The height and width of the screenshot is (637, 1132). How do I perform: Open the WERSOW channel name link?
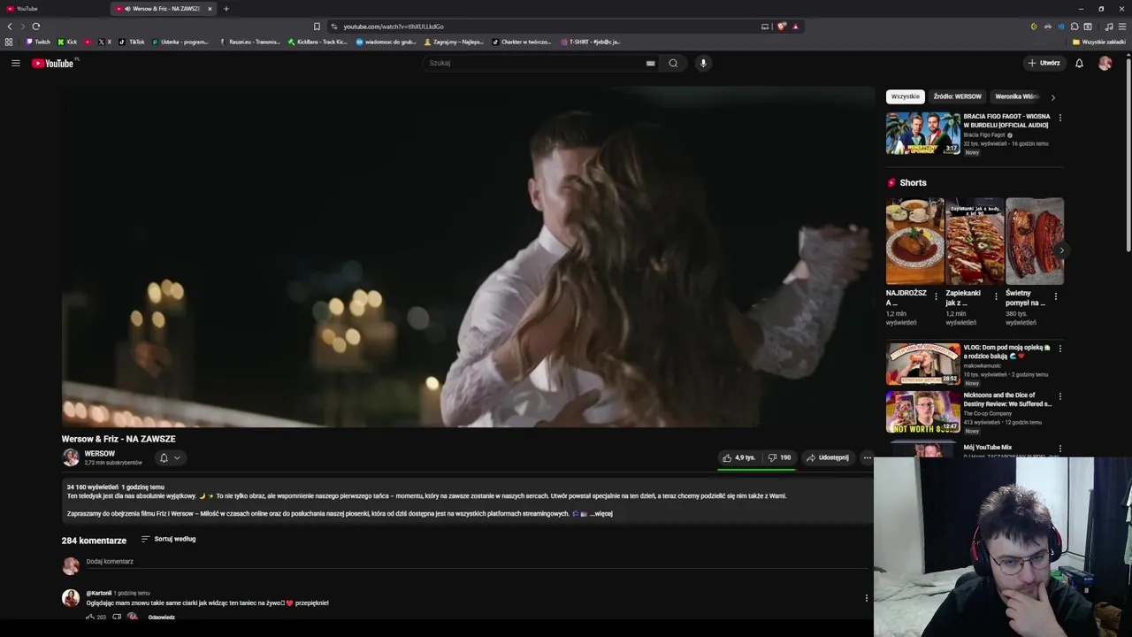pos(100,454)
